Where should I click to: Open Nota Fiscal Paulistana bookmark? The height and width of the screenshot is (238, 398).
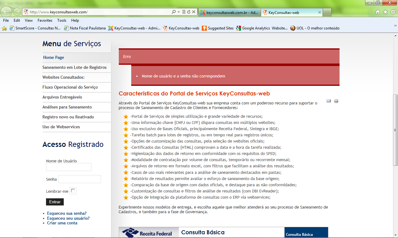coord(85,28)
